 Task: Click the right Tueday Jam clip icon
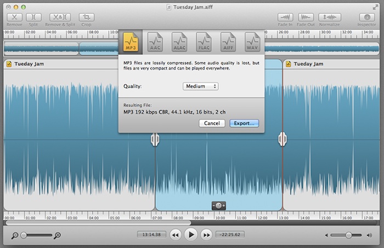click(x=288, y=64)
